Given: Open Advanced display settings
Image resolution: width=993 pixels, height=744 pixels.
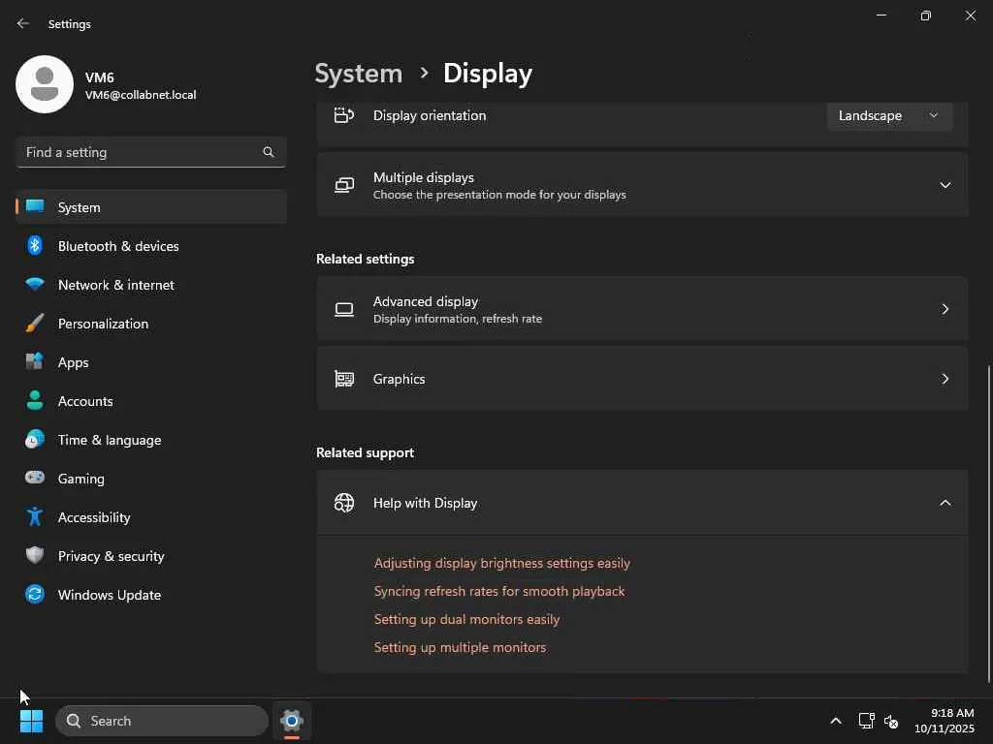Looking at the screenshot, I should click(642, 309).
